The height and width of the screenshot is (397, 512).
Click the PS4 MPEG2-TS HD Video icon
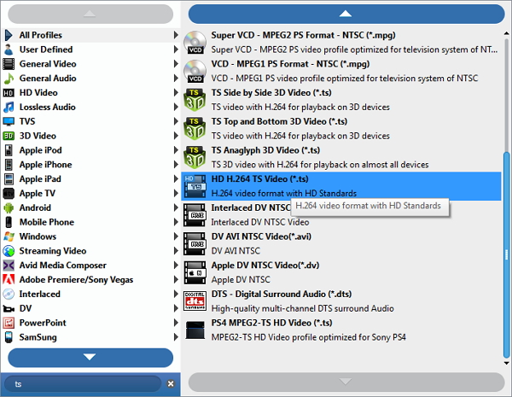pos(195,330)
